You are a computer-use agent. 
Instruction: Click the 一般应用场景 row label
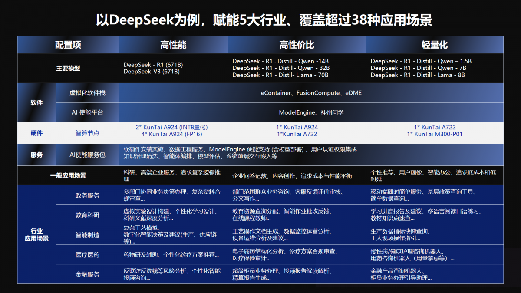click(68, 175)
